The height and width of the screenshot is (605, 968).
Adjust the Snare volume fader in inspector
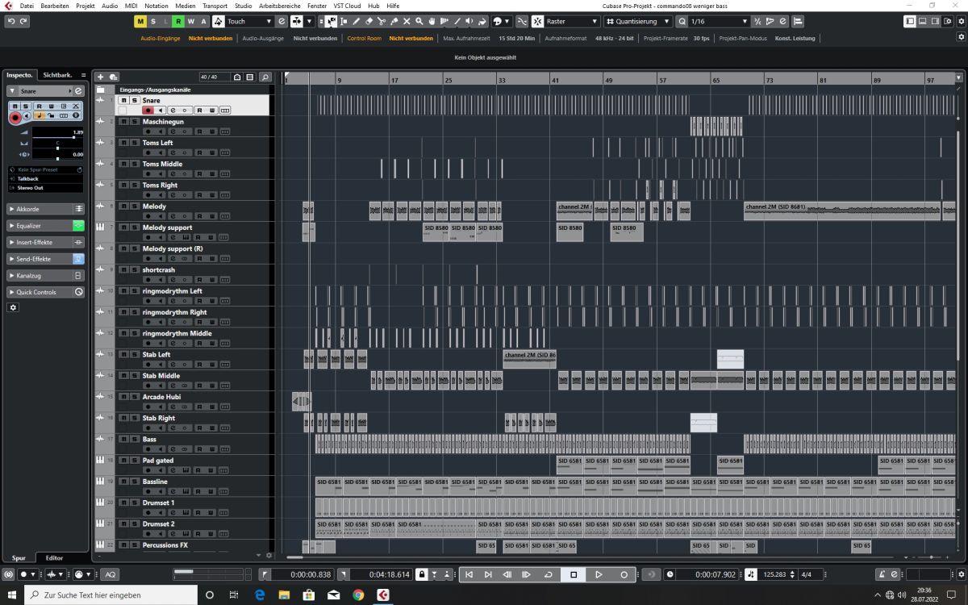coord(57,137)
